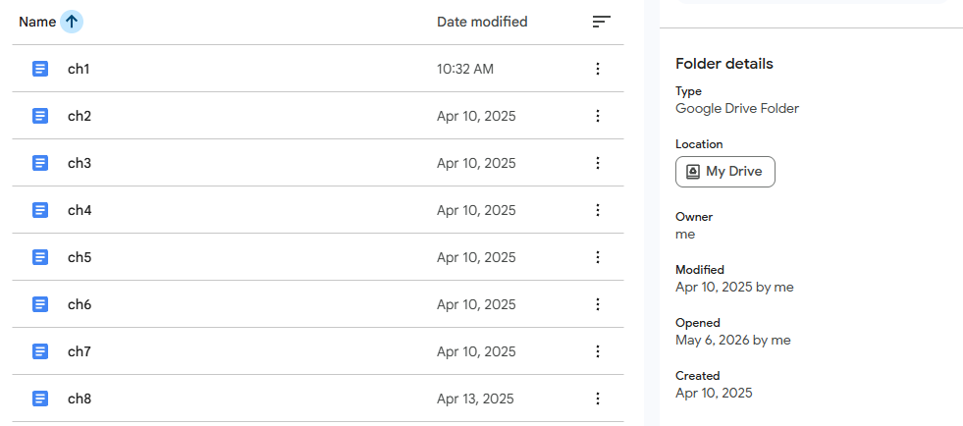The width and height of the screenshot is (963, 426).
Task: Open the three-dot menu for ch2
Action: point(598,116)
